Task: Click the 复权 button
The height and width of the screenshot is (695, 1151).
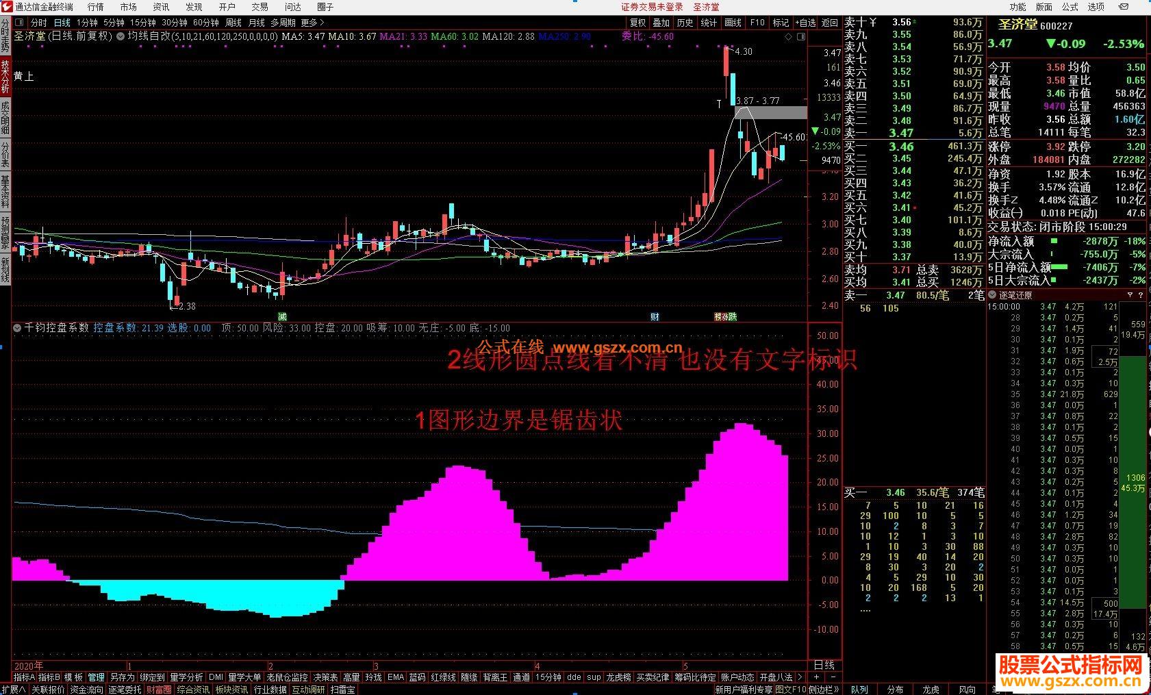Action: point(638,23)
